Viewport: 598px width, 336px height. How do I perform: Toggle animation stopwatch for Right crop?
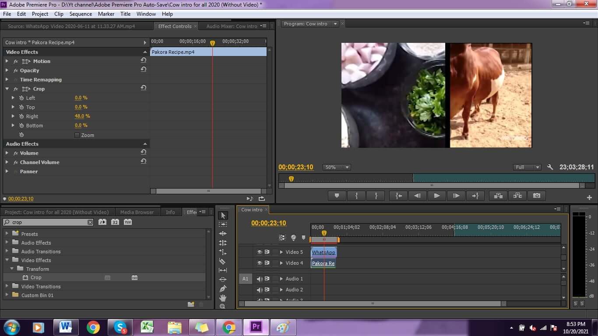(21, 116)
